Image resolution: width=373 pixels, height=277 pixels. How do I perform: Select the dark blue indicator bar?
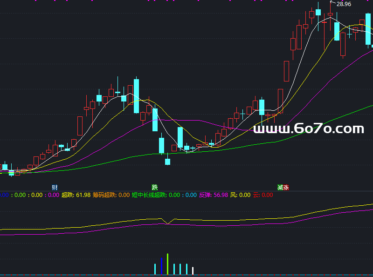pyautogui.click(x=161, y=266)
